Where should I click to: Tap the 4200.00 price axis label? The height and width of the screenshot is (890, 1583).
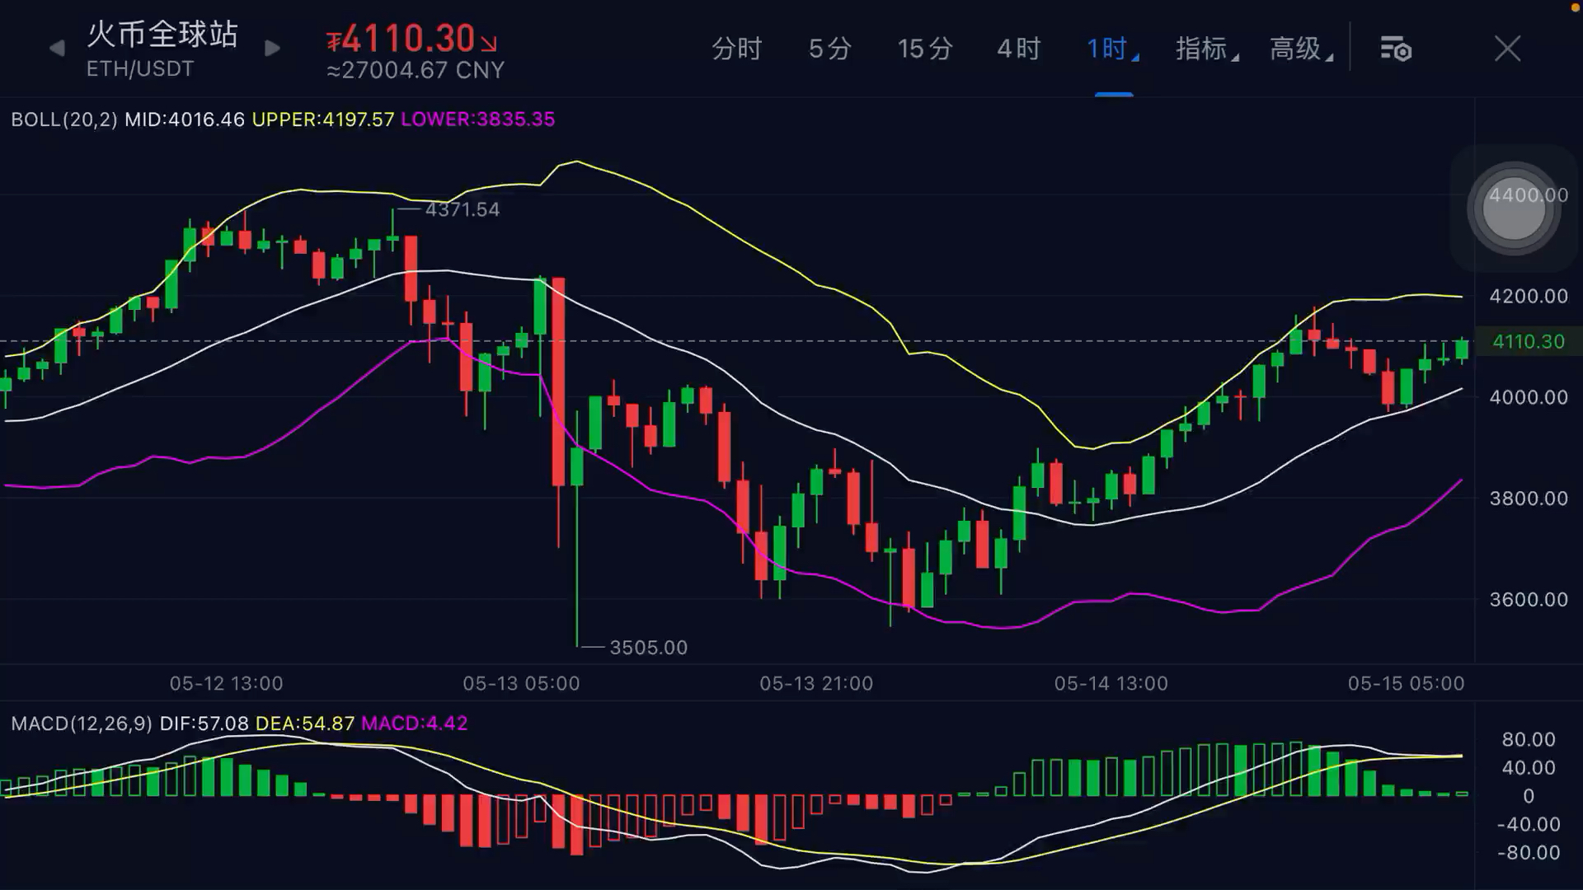click(1529, 296)
